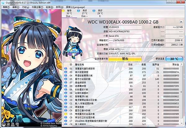This screenshot has width=186, height=128.
Task: Click the 原始值 column header
Action: point(175,65)
